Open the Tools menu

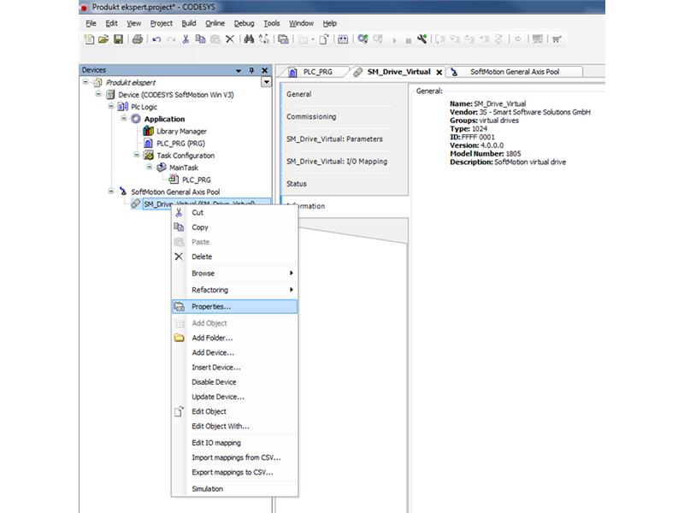pyautogui.click(x=271, y=23)
